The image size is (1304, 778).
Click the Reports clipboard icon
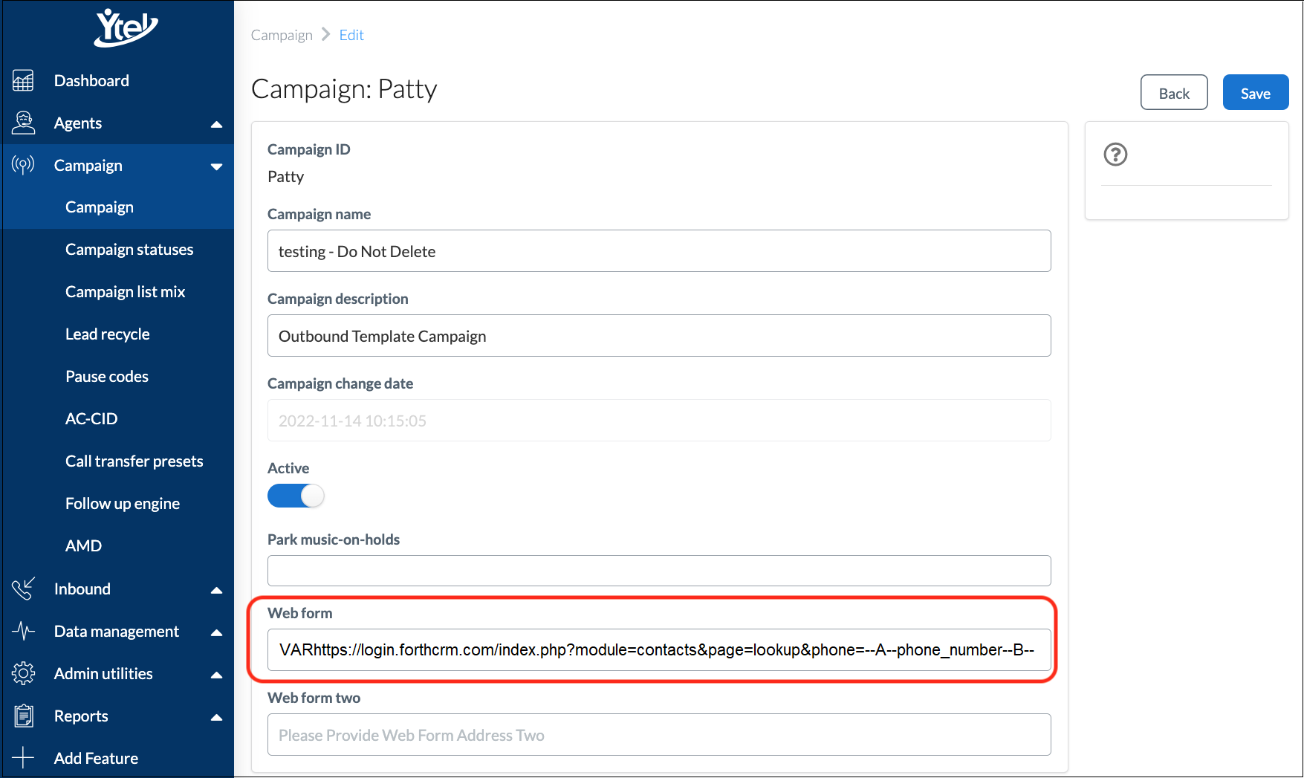pos(23,716)
